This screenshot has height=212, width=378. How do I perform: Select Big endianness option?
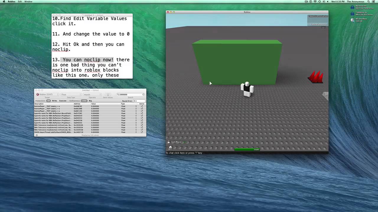point(90,101)
